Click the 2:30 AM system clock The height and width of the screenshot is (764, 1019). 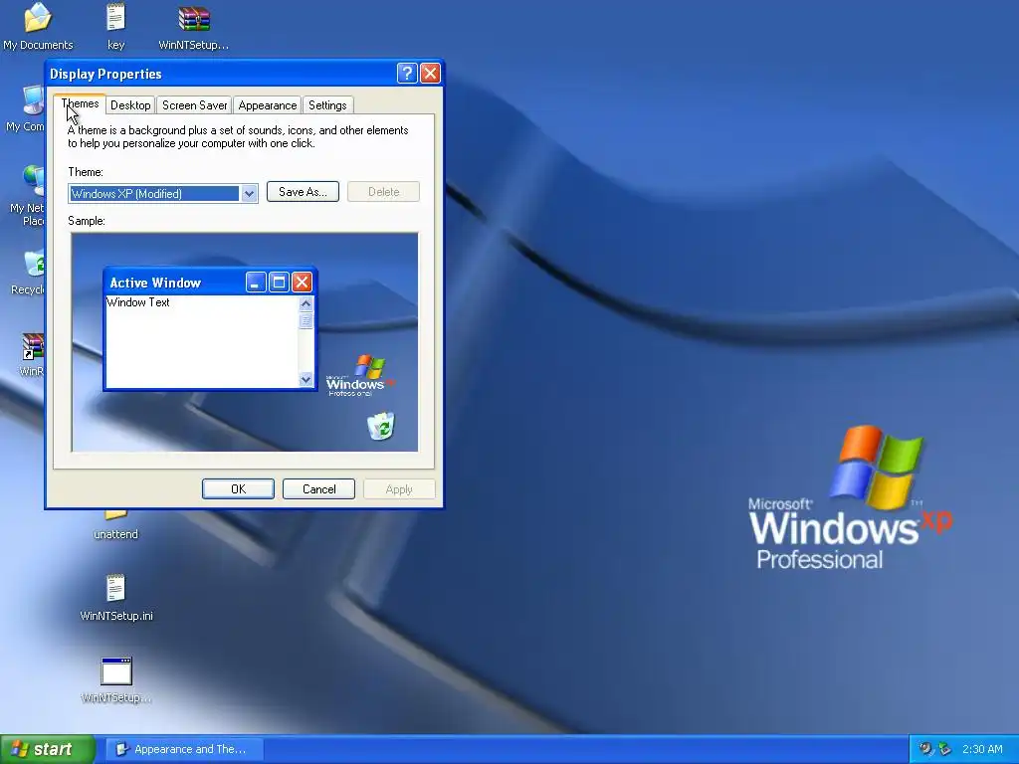(982, 749)
